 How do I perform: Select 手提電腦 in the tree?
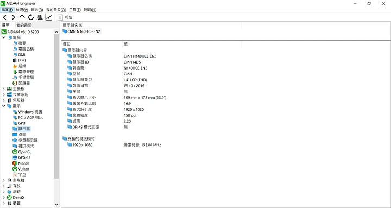click(x=23, y=78)
